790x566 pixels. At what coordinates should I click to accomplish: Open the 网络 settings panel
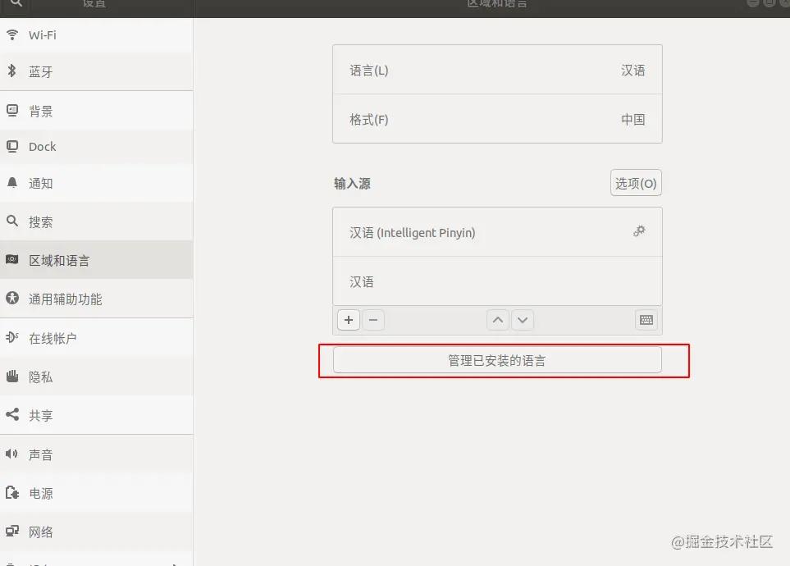(96, 532)
